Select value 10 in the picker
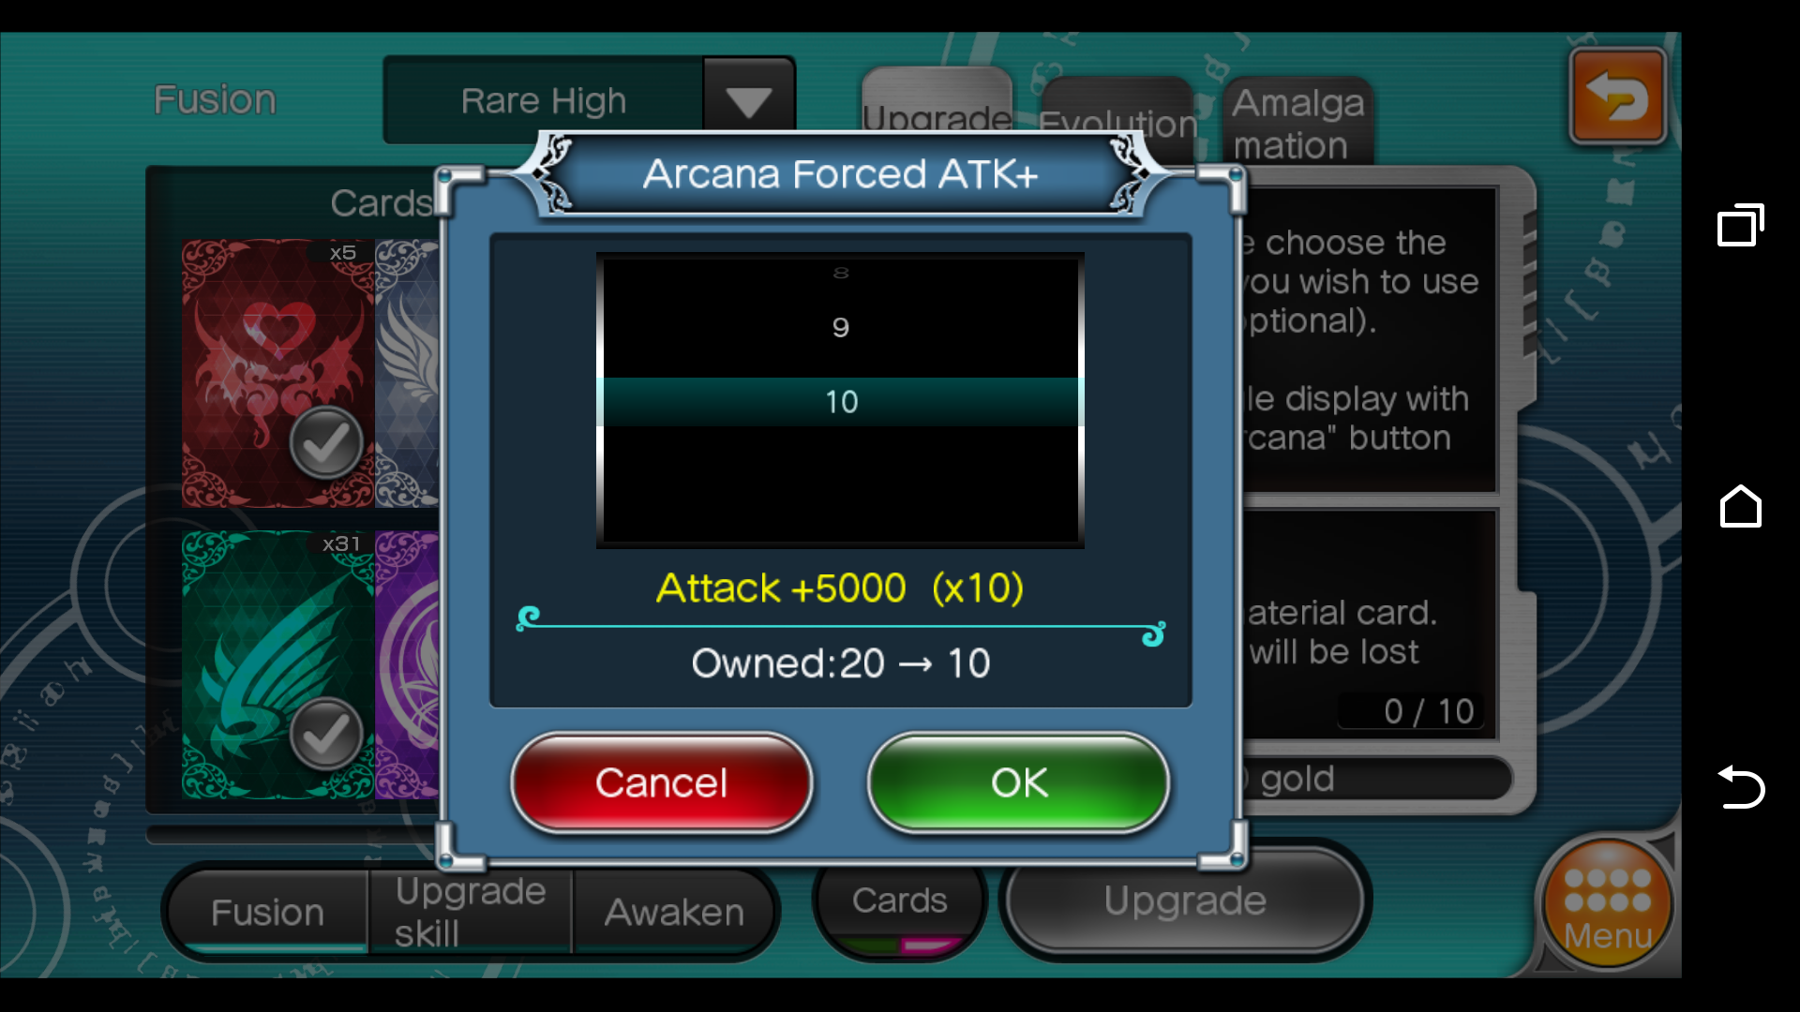1800x1012 pixels. coord(841,402)
